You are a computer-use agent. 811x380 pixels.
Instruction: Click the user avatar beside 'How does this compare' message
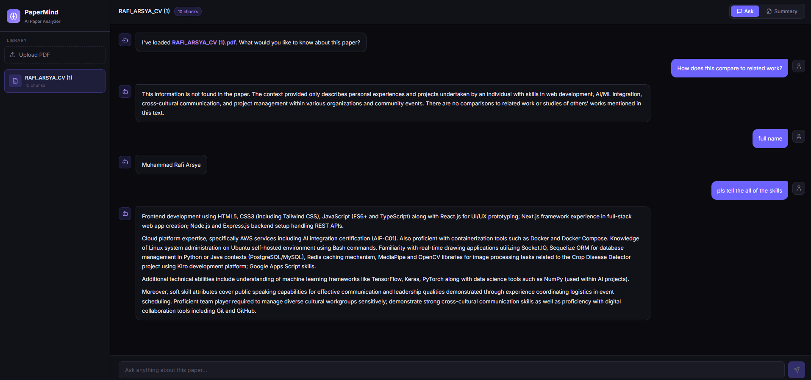pyautogui.click(x=799, y=66)
